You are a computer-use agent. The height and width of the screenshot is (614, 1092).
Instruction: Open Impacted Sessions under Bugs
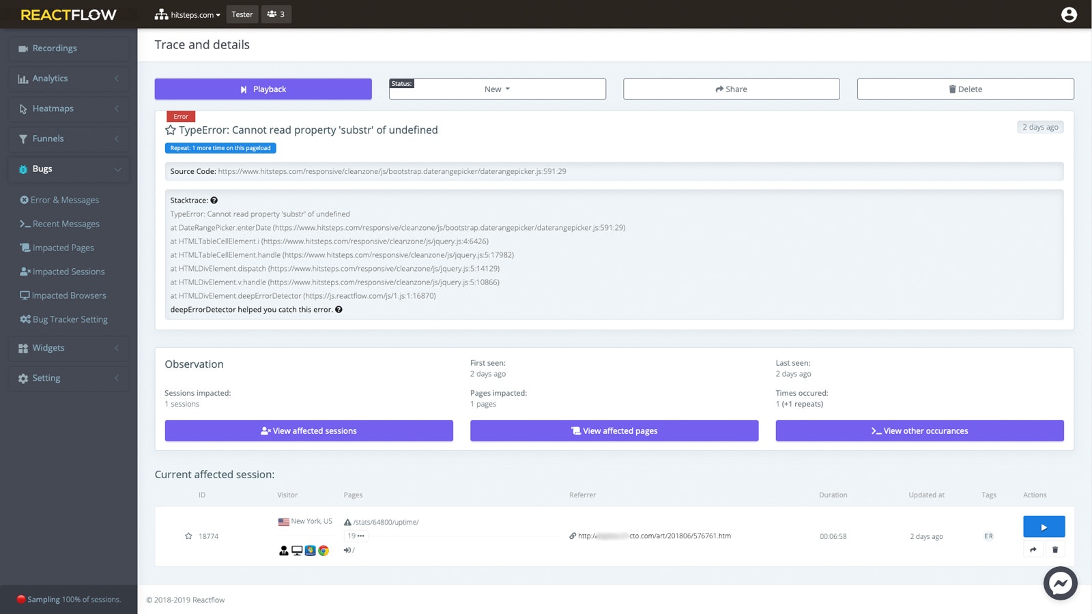coord(66,271)
